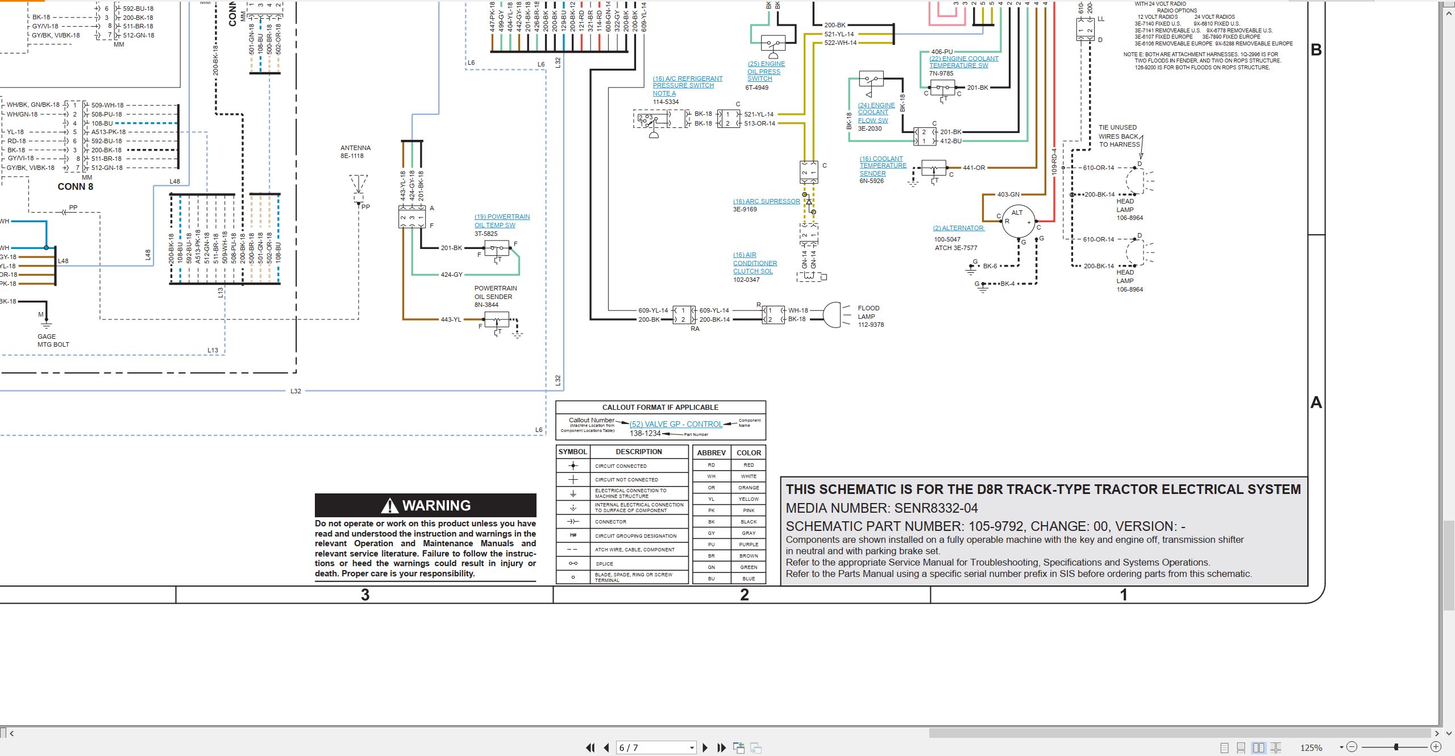
Task: Go to the previous page
Action: coord(606,747)
